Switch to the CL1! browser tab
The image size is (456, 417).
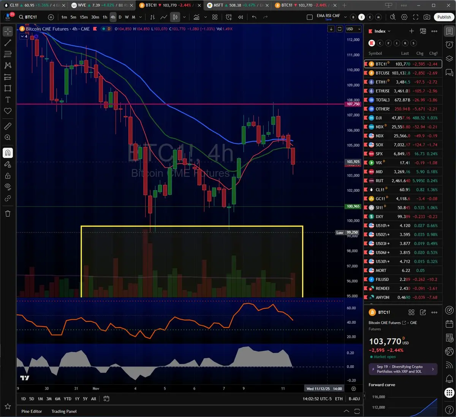34,5
